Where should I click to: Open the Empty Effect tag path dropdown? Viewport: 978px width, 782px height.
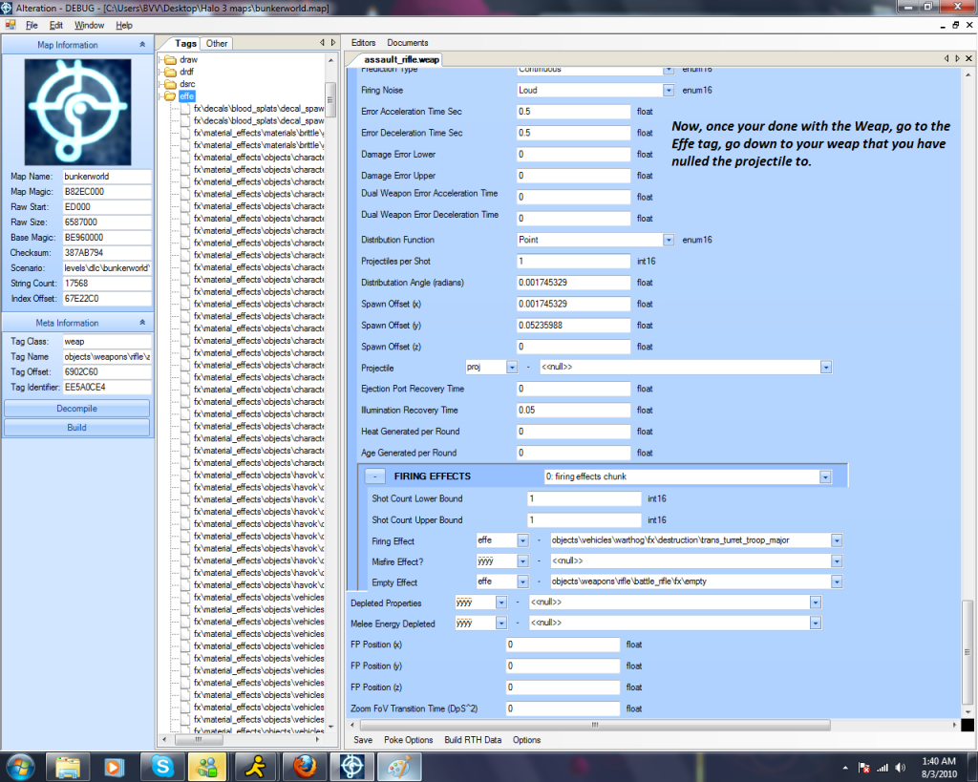837,581
